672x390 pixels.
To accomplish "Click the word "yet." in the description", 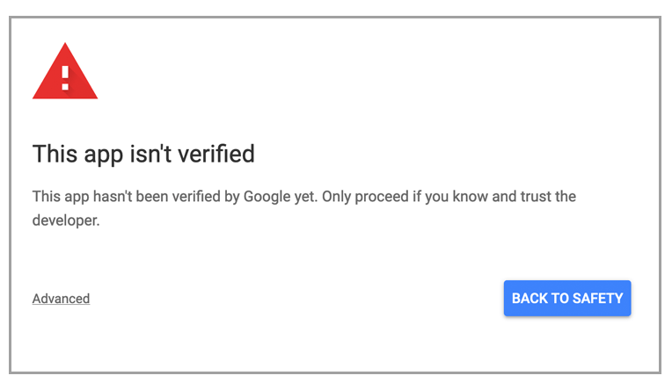I will pos(304,197).
